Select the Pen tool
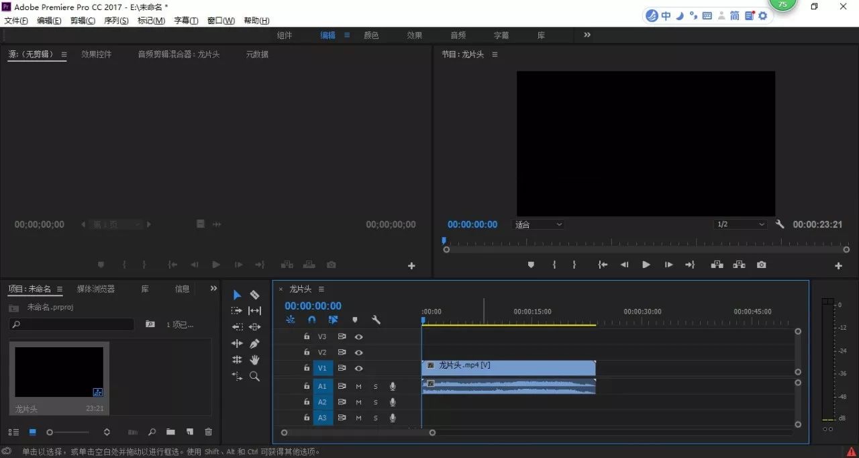Viewport: 859px width, 458px height. point(254,344)
